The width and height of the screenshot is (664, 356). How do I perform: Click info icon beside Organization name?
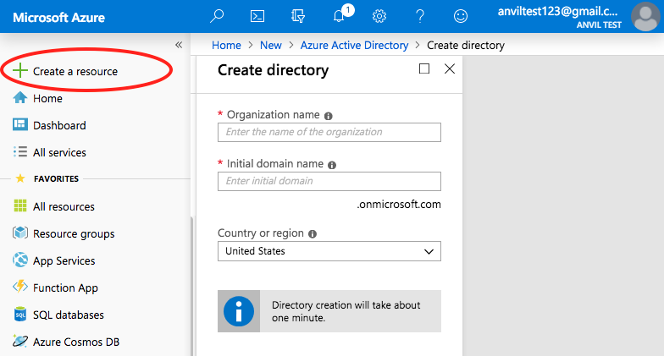329,116
